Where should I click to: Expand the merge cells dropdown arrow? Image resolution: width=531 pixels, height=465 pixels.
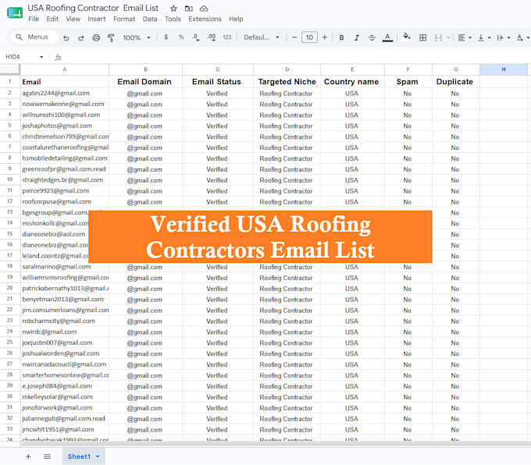pos(448,37)
